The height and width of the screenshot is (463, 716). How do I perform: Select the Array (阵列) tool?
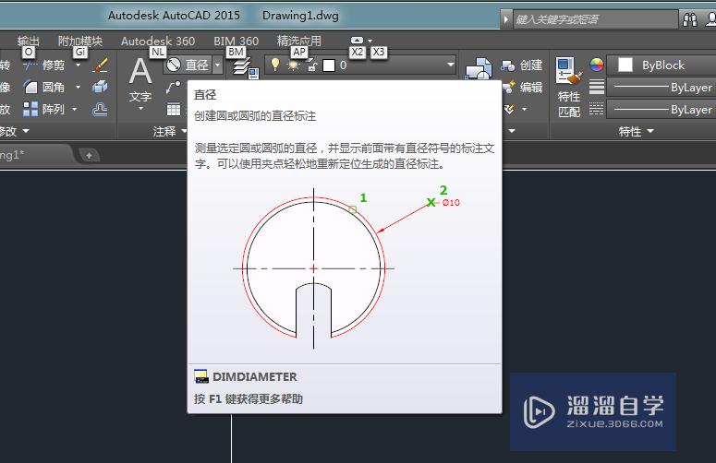tap(44, 109)
